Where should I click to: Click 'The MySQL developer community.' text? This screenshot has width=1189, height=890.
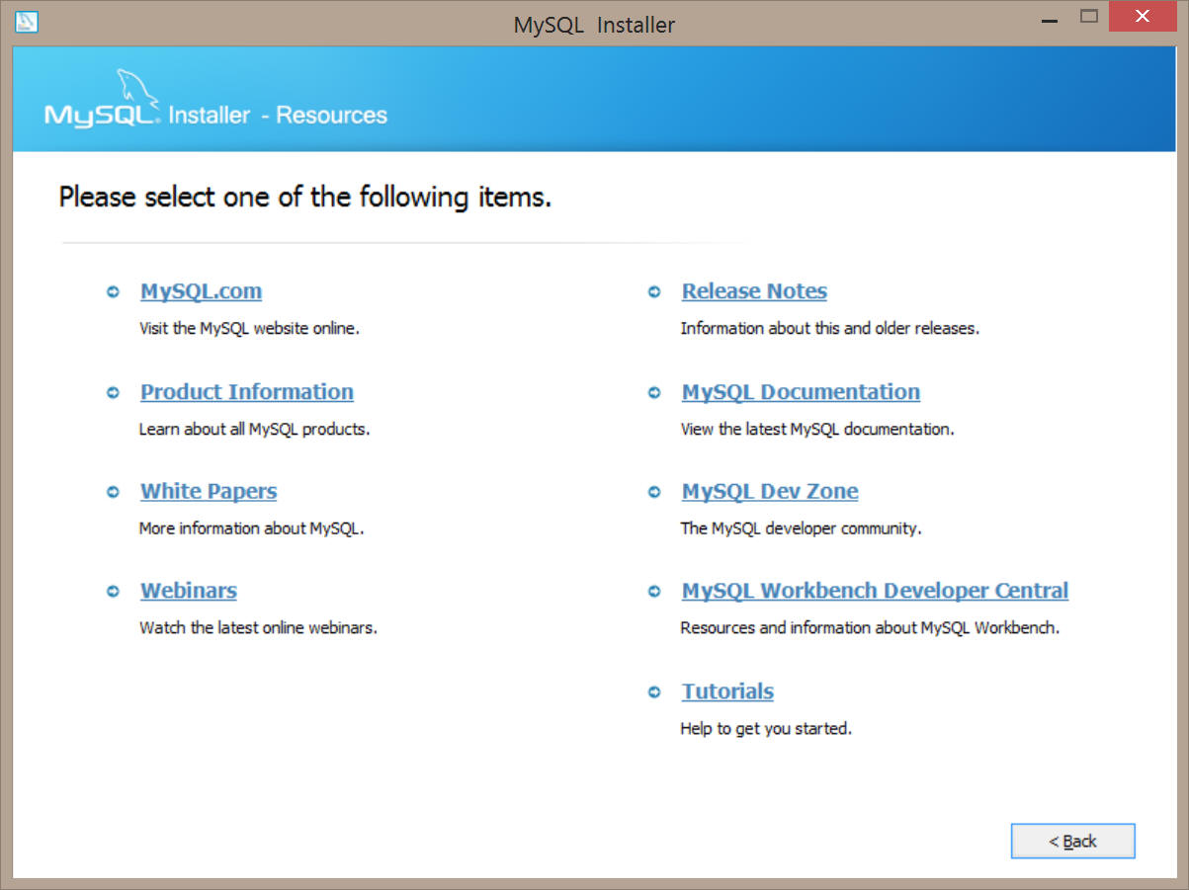coord(801,528)
